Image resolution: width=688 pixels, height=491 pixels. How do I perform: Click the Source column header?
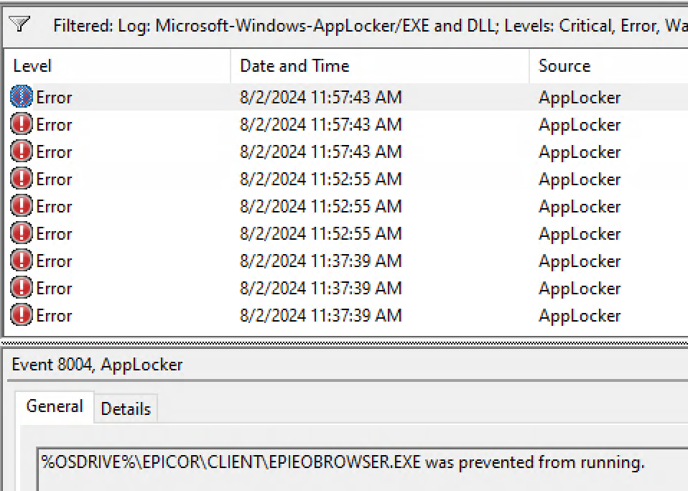[x=564, y=65]
